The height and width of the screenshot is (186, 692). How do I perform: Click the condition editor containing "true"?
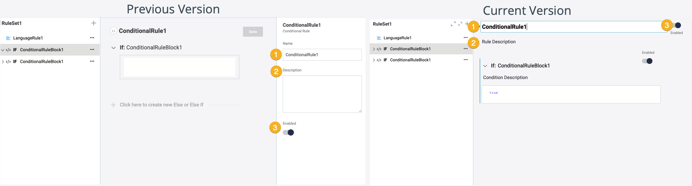tap(571, 94)
